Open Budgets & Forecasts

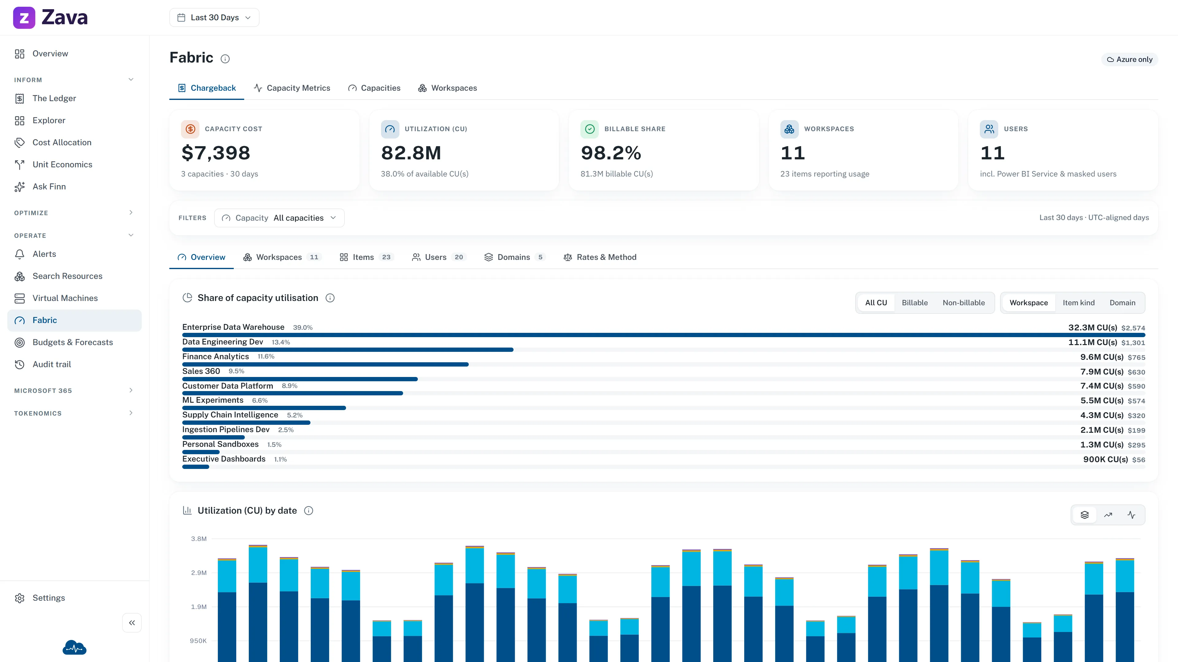pos(75,342)
